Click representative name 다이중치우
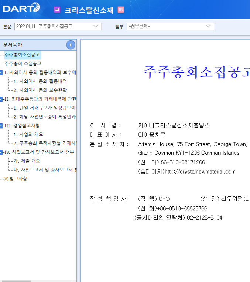Viewport: 250px width, 282px height. (x=151, y=134)
